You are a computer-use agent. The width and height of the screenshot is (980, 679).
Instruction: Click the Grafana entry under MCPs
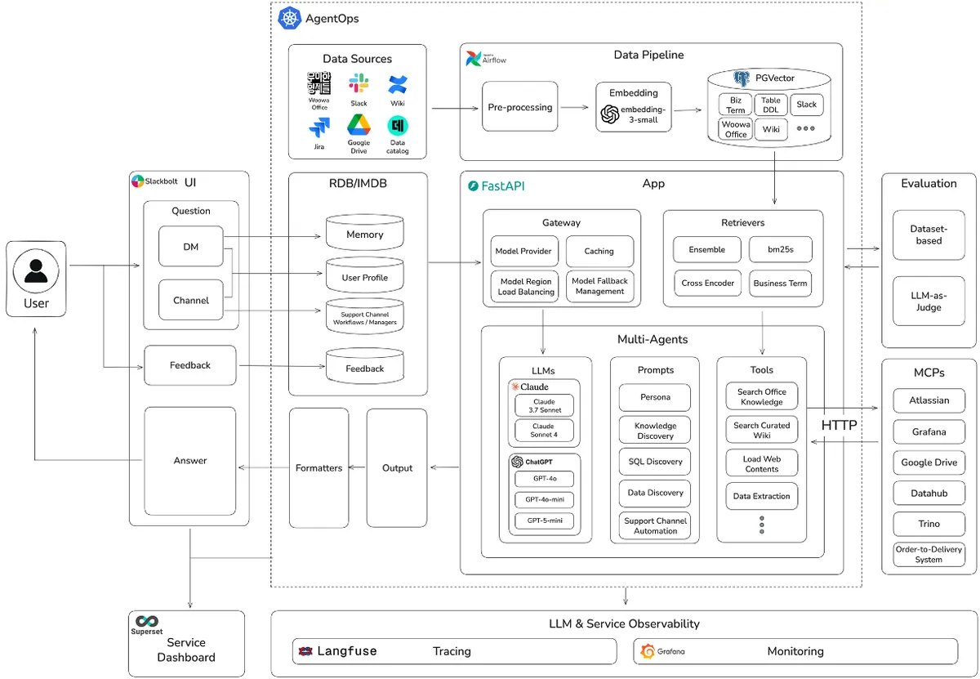pyautogui.click(x=929, y=431)
